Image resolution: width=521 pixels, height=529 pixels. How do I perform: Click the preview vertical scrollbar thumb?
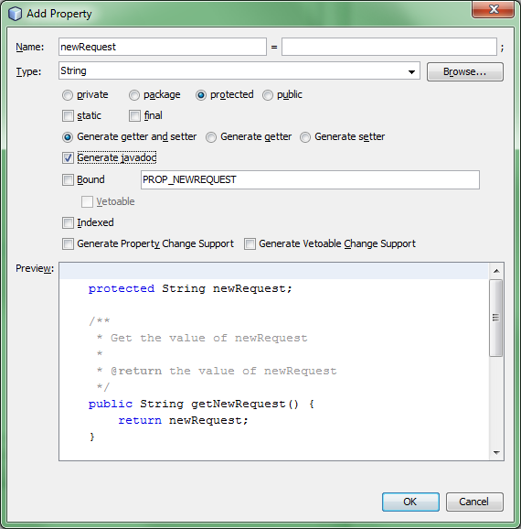point(496,318)
